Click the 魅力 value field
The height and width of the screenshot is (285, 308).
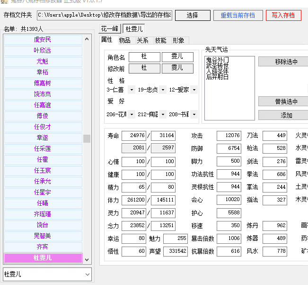click(176, 239)
